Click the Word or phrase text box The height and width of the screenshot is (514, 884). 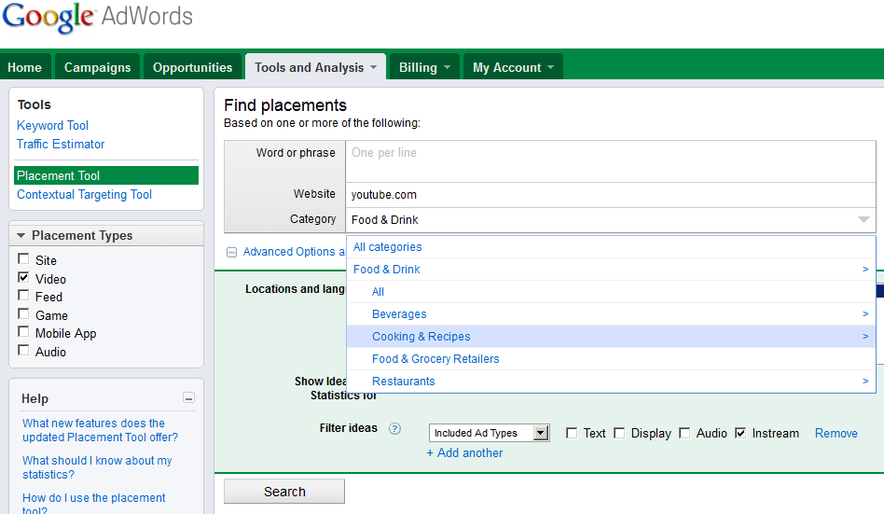(x=610, y=162)
